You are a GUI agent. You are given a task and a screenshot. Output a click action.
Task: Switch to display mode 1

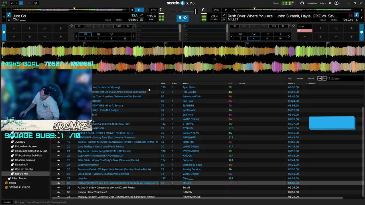point(16,3)
